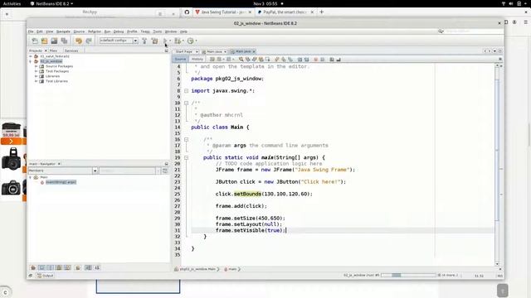Expand the Source Packages node
The height and width of the screenshot is (298, 531).
(37, 66)
